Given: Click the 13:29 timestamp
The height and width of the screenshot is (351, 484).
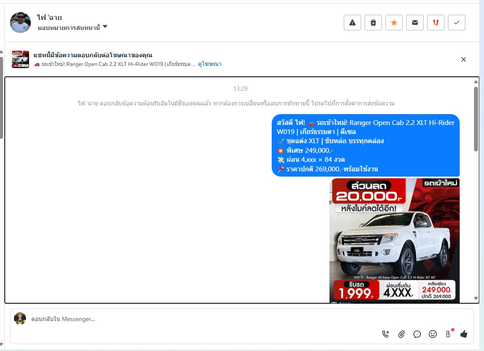Looking at the screenshot, I should [x=240, y=89].
